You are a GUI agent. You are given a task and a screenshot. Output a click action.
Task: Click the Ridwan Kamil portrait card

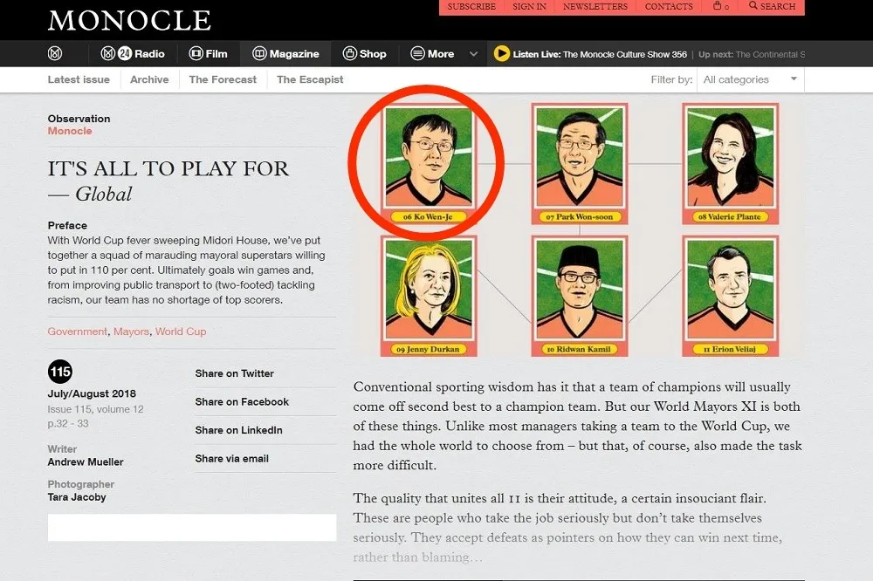pyautogui.click(x=579, y=296)
